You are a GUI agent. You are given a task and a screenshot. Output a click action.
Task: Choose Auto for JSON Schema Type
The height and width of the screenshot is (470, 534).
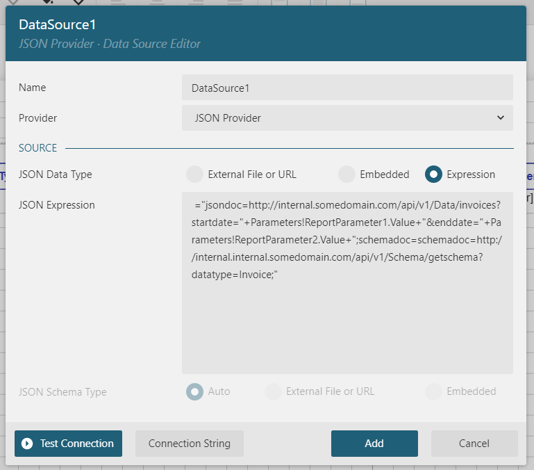195,391
